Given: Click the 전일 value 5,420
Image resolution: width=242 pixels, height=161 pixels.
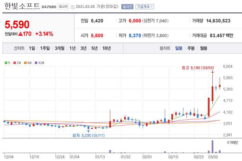Looking at the screenshot, I should pyautogui.click(x=97, y=21).
